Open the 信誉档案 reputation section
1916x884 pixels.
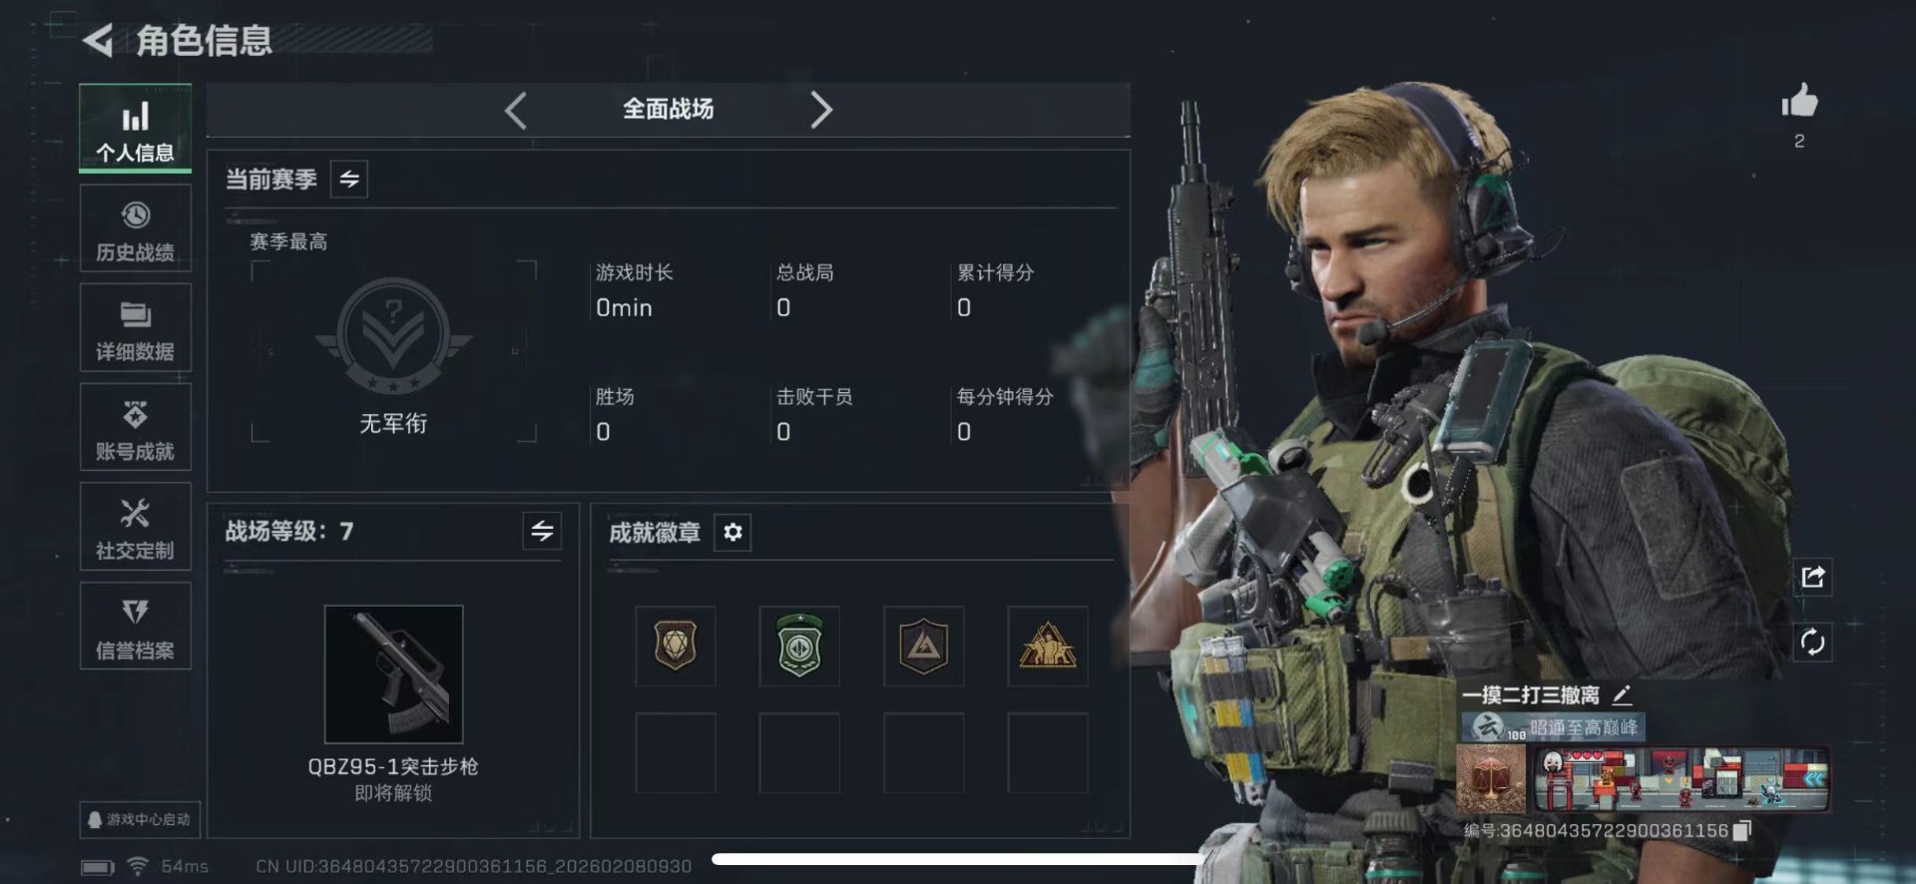135,627
